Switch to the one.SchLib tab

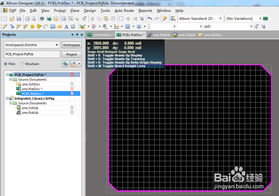click(x=184, y=35)
